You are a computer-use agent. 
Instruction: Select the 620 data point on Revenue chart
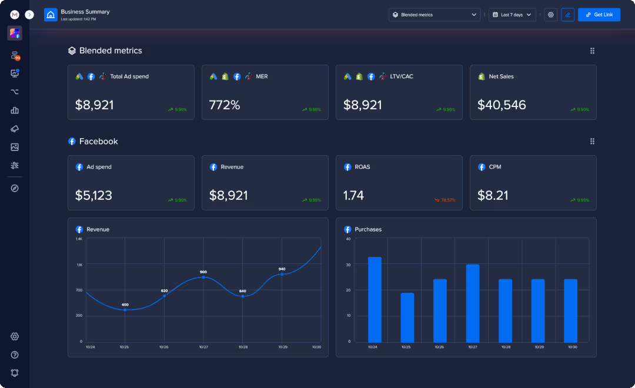tap(165, 296)
